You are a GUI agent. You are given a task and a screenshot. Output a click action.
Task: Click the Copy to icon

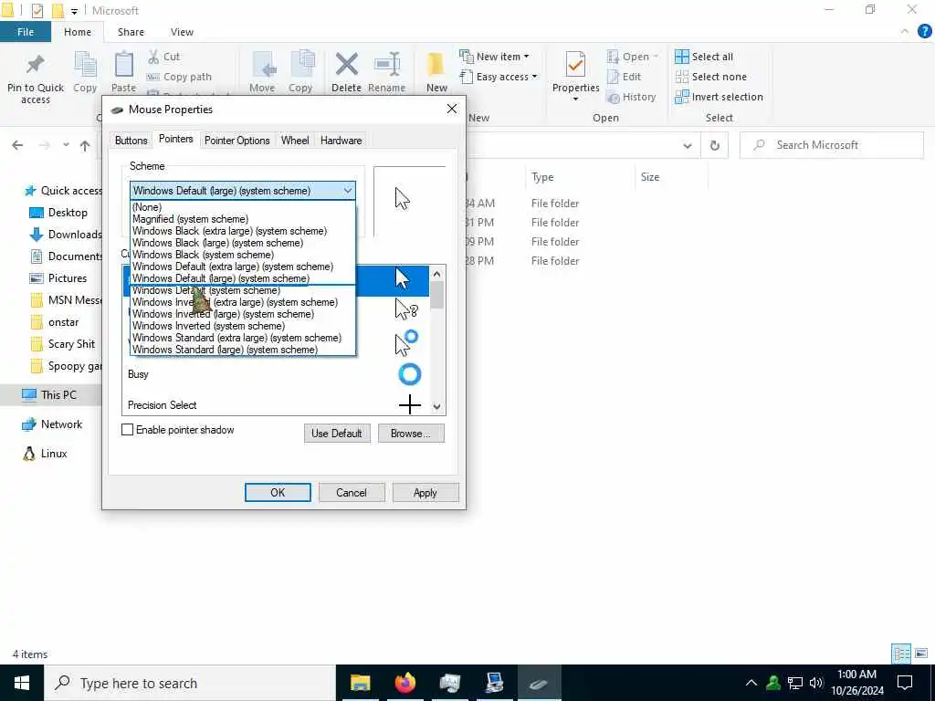(302, 65)
